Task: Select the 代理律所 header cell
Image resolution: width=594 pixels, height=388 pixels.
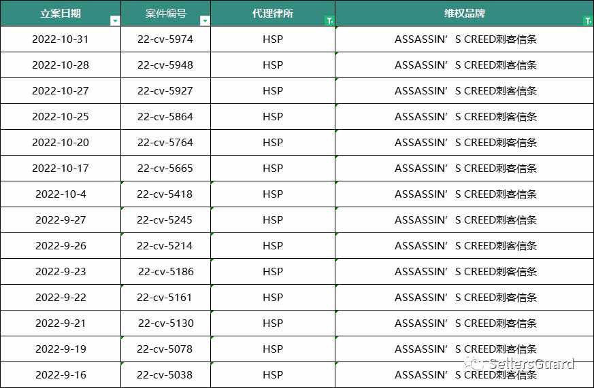Action: tap(273, 13)
